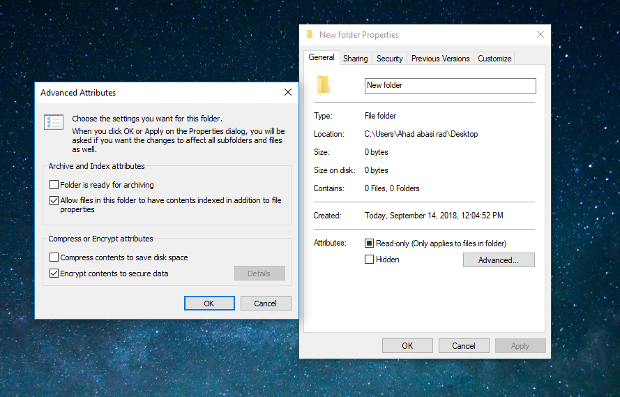This screenshot has height=397, width=620.
Task: Enable Compress contents to save disk space
Action: [x=54, y=257]
